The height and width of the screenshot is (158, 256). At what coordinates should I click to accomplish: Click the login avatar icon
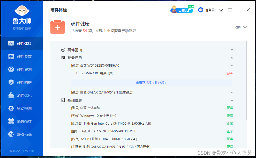(201, 10)
